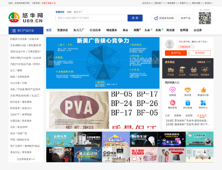The width and height of the screenshot is (222, 170).
Task: Open 首页 in main navigation
Action: tap(49, 30)
